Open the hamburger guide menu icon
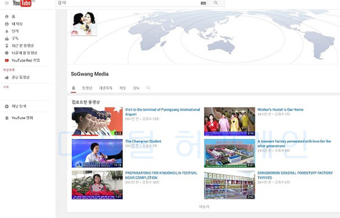Viewport: 340px width, 218px height. (7, 3)
